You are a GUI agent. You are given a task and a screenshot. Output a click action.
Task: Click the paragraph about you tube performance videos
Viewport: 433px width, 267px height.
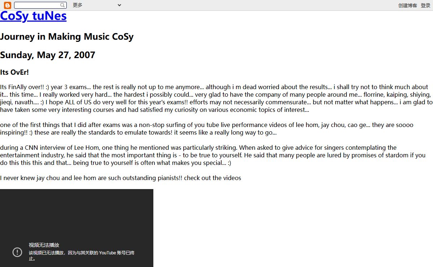point(207,129)
